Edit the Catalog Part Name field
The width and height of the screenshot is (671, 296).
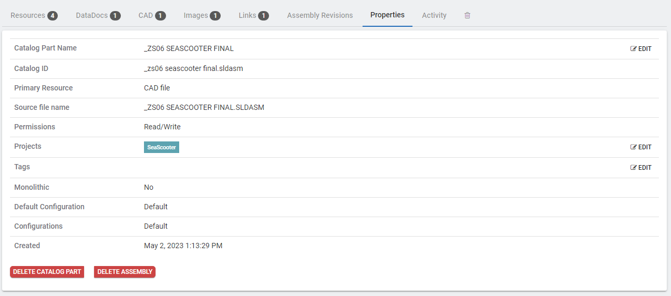coord(641,49)
